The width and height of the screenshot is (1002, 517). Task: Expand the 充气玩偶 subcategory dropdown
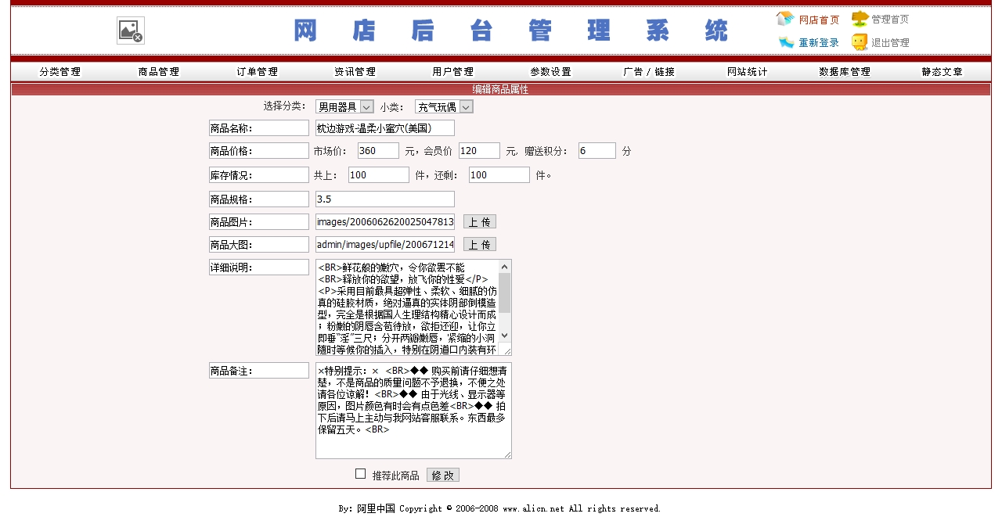[x=444, y=107]
